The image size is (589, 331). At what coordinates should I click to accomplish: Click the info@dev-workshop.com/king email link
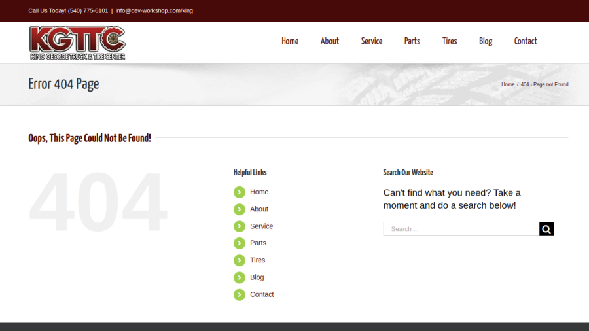click(154, 11)
